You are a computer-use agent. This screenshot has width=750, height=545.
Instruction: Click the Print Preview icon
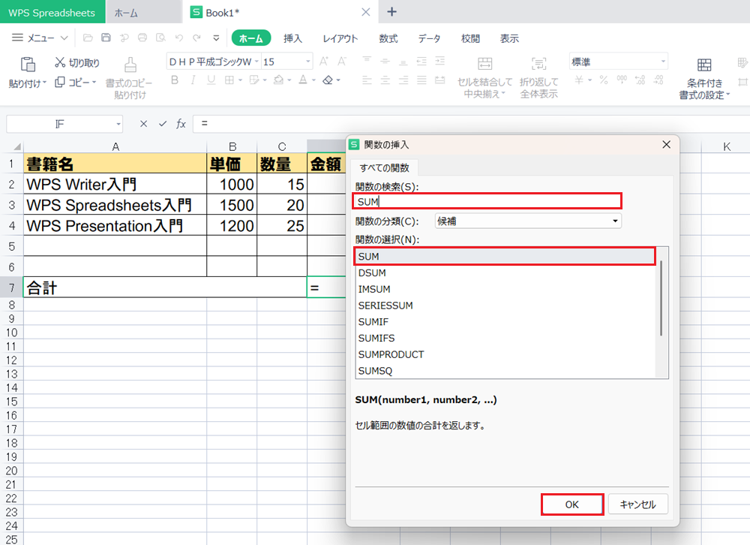point(160,38)
